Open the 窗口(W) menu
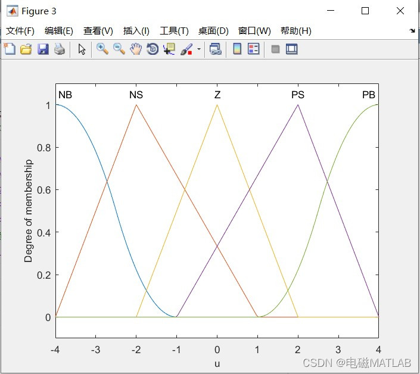This screenshot has width=420, height=374. point(254,31)
